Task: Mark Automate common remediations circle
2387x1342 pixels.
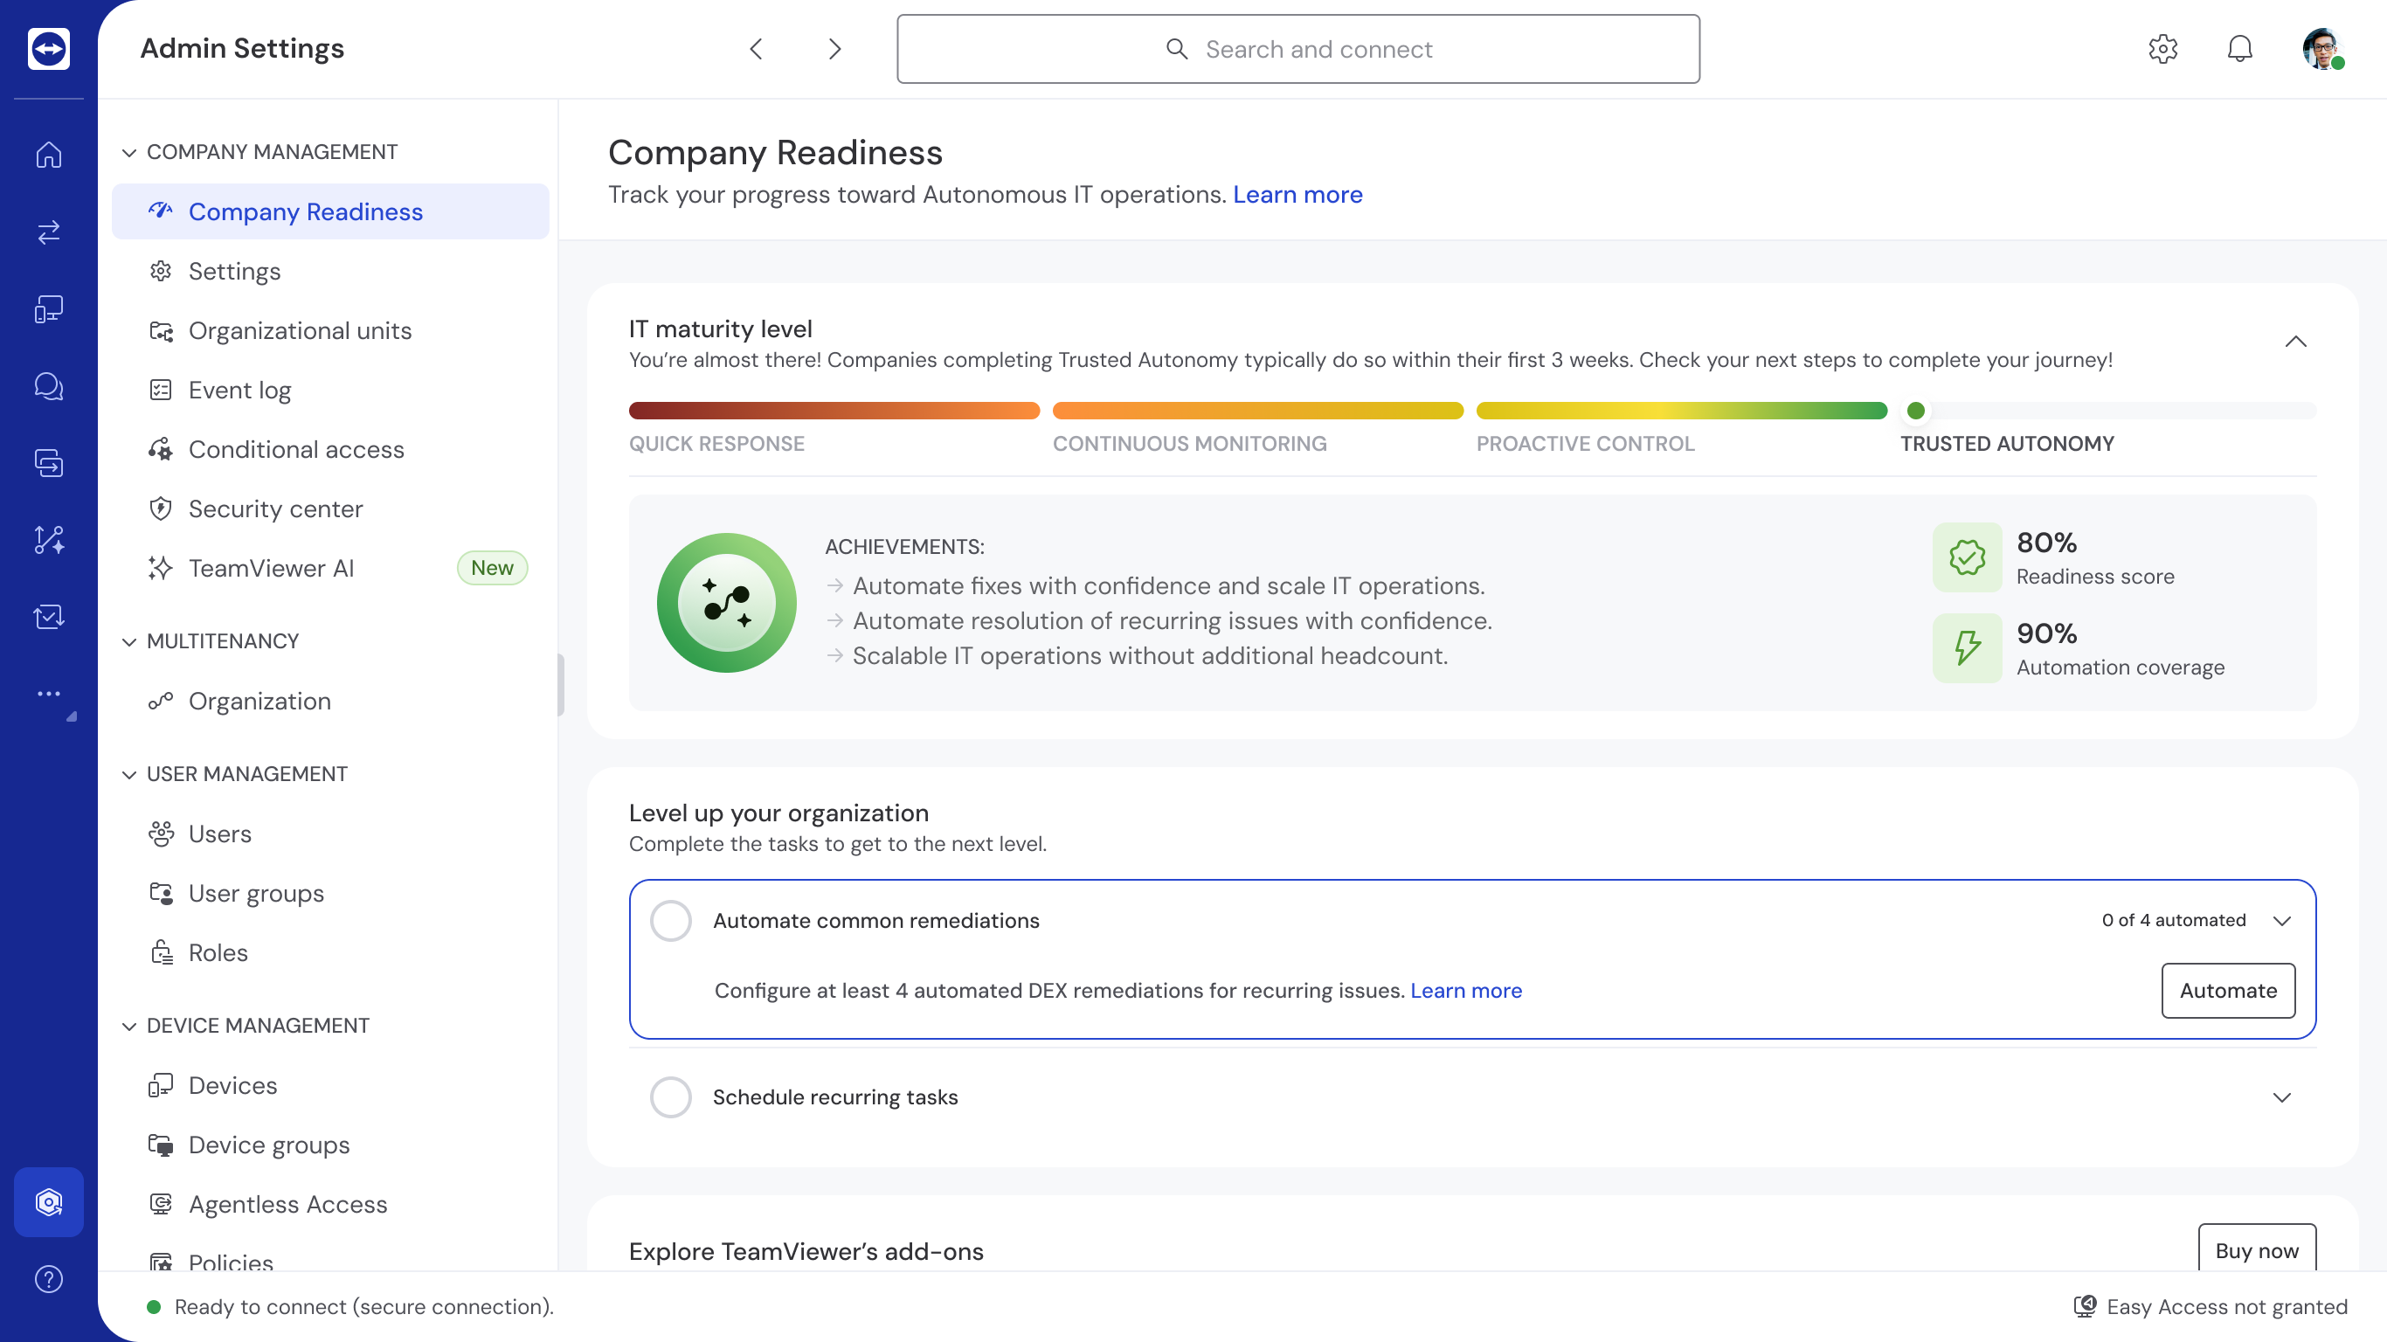Action: click(x=670, y=920)
